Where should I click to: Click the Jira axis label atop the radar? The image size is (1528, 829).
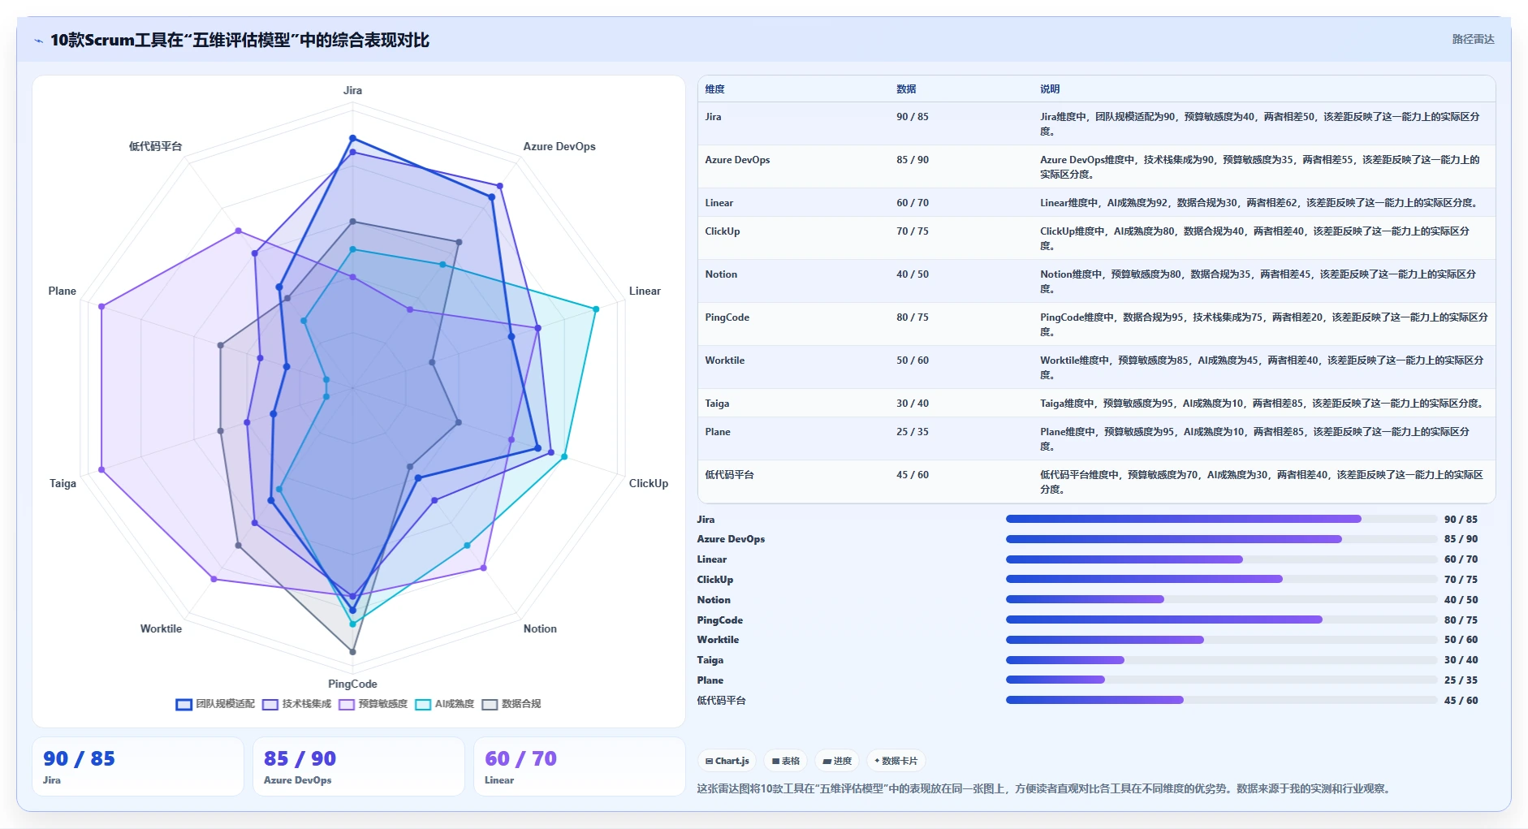pos(352,90)
